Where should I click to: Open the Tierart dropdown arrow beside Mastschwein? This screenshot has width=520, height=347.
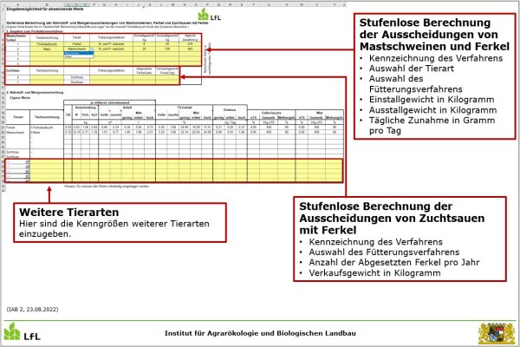point(92,49)
